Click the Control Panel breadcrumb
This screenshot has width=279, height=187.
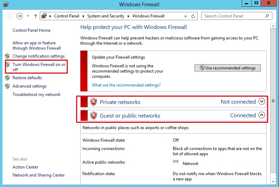67,16
